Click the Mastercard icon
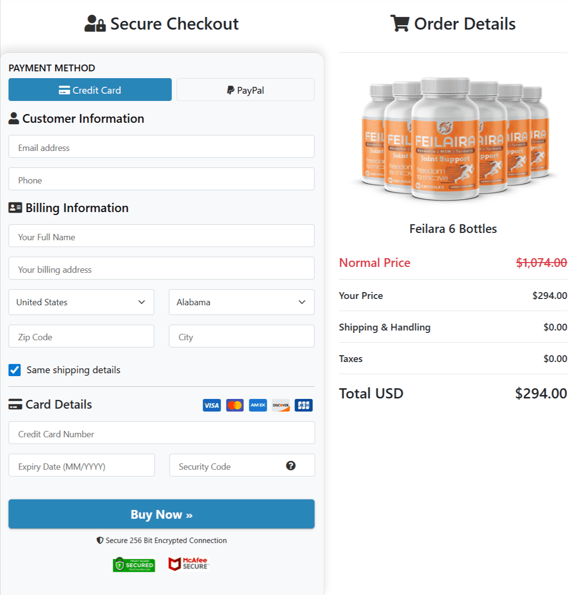Image resolution: width=569 pixels, height=595 pixels. point(235,405)
